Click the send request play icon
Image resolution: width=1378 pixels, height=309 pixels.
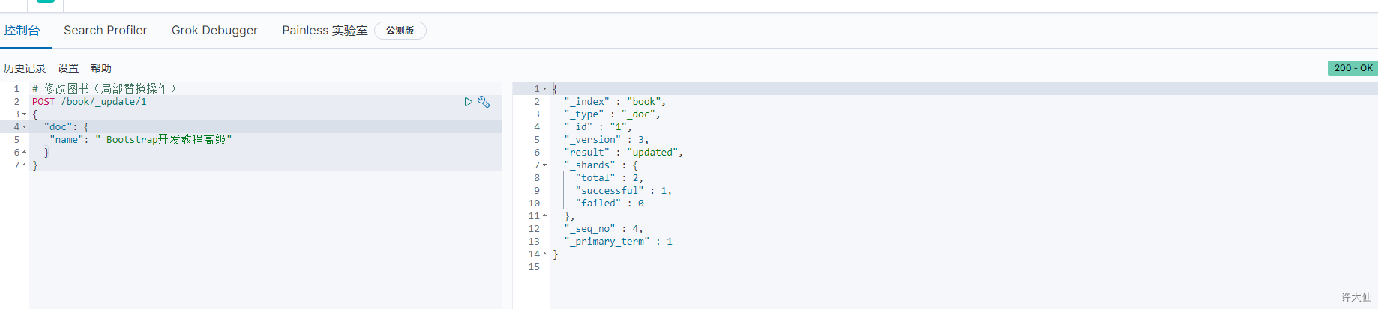(x=468, y=102)
